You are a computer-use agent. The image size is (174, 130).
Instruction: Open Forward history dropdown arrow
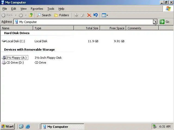pos(26,15)
